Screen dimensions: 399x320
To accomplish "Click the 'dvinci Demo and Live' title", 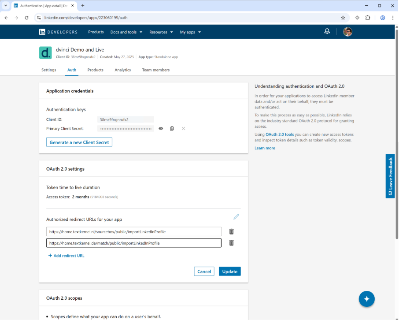I will 80,50.
